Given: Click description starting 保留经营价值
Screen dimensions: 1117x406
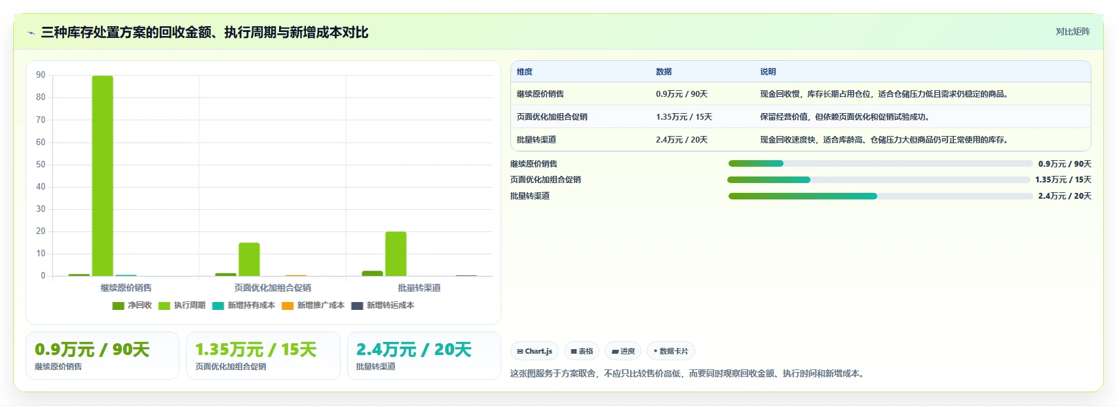Looking at the screenshot, I should (x=846, y=117).
